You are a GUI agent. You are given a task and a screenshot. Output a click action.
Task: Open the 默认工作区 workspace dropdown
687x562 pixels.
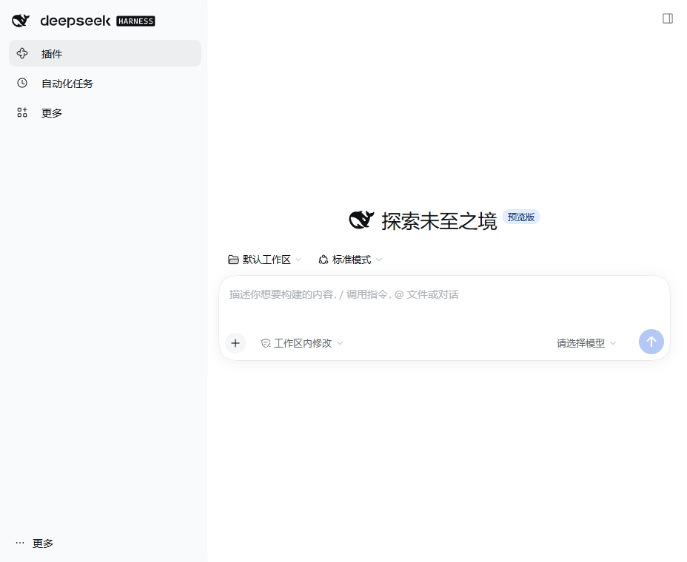(x=264, y=260)
